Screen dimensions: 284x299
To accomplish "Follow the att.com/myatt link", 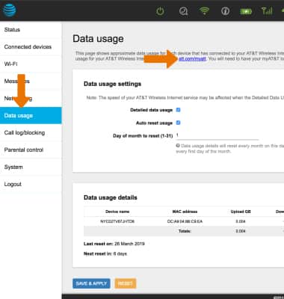I will [192, 59].
